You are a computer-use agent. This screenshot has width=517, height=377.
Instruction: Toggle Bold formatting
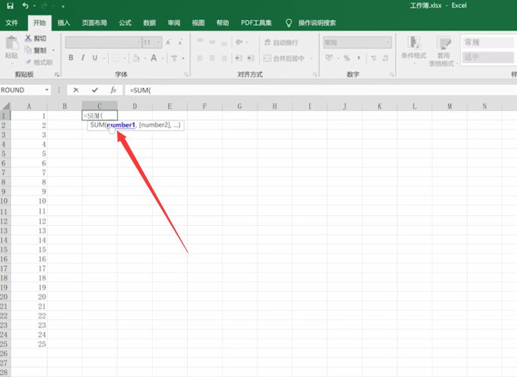(71, 58)
